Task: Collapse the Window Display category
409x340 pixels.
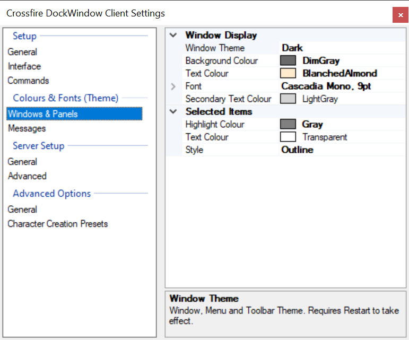Action: coord(173,35)
